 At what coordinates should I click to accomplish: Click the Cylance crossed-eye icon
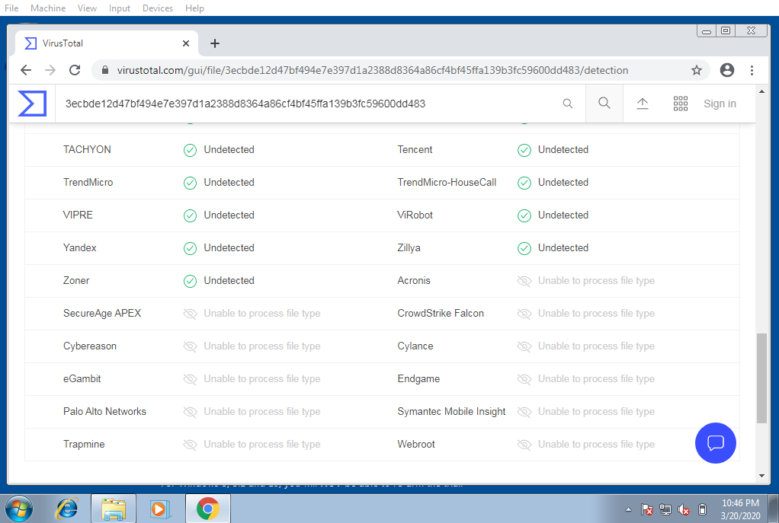click(x=524, y=346)
